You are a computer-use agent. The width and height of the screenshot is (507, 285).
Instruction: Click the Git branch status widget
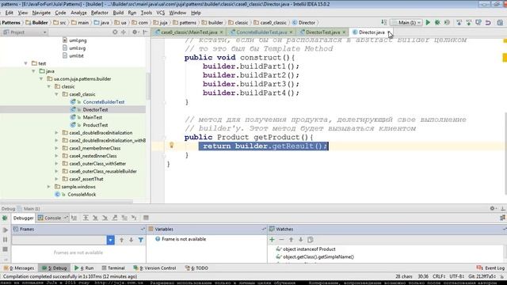(482, 276)
